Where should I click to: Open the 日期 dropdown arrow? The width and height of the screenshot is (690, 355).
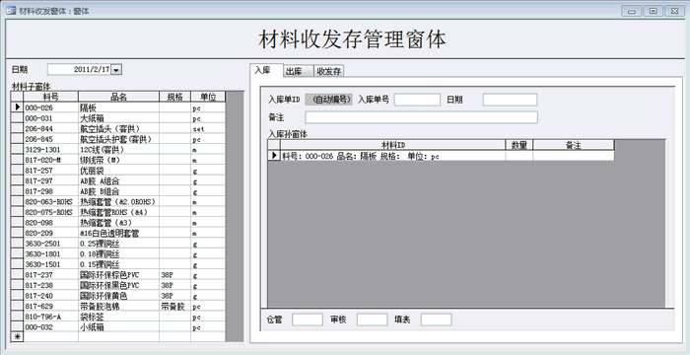click(x=116, y=70)
